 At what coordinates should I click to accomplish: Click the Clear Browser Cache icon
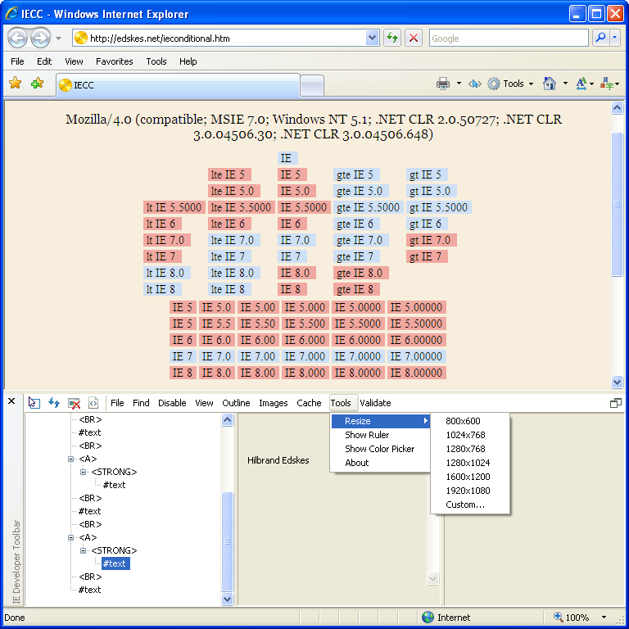point(74,403)
